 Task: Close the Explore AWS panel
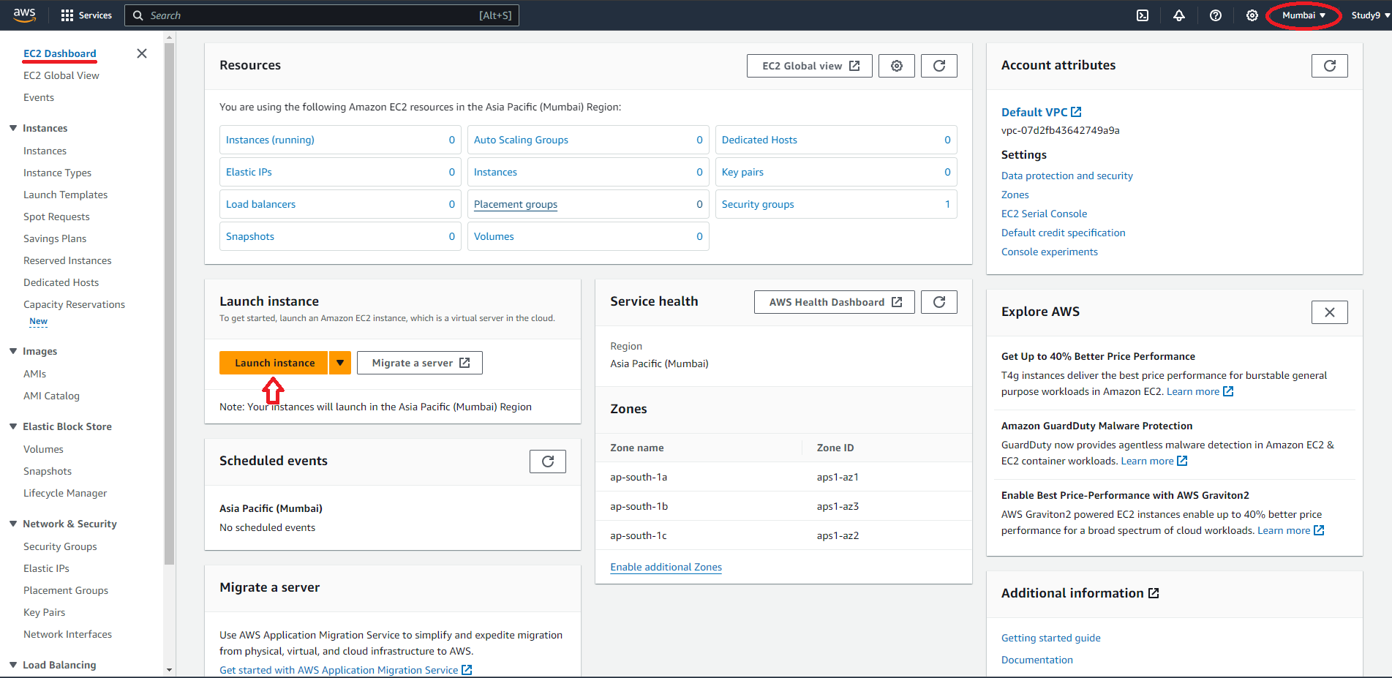click(1330, 312)
